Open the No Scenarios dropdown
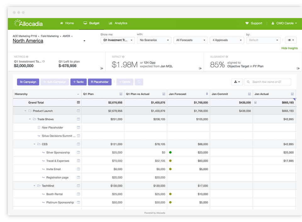Screen dimensions: 302x222 tap(154, 40)
